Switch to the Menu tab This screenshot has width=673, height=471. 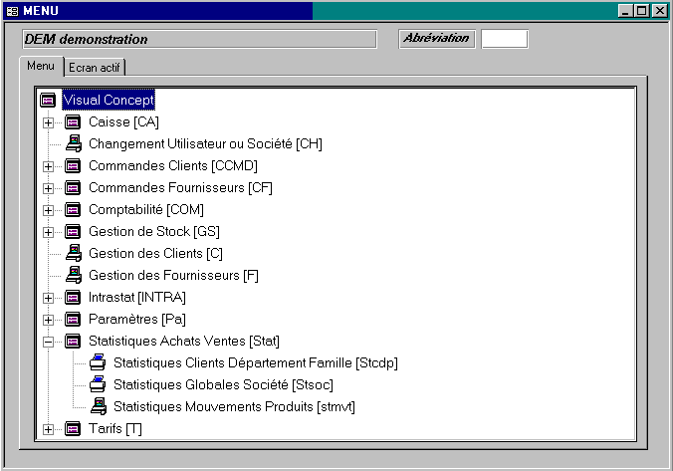tap(41, 66)
